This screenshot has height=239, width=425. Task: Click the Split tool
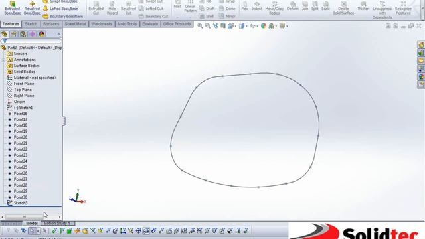[315, 6]
